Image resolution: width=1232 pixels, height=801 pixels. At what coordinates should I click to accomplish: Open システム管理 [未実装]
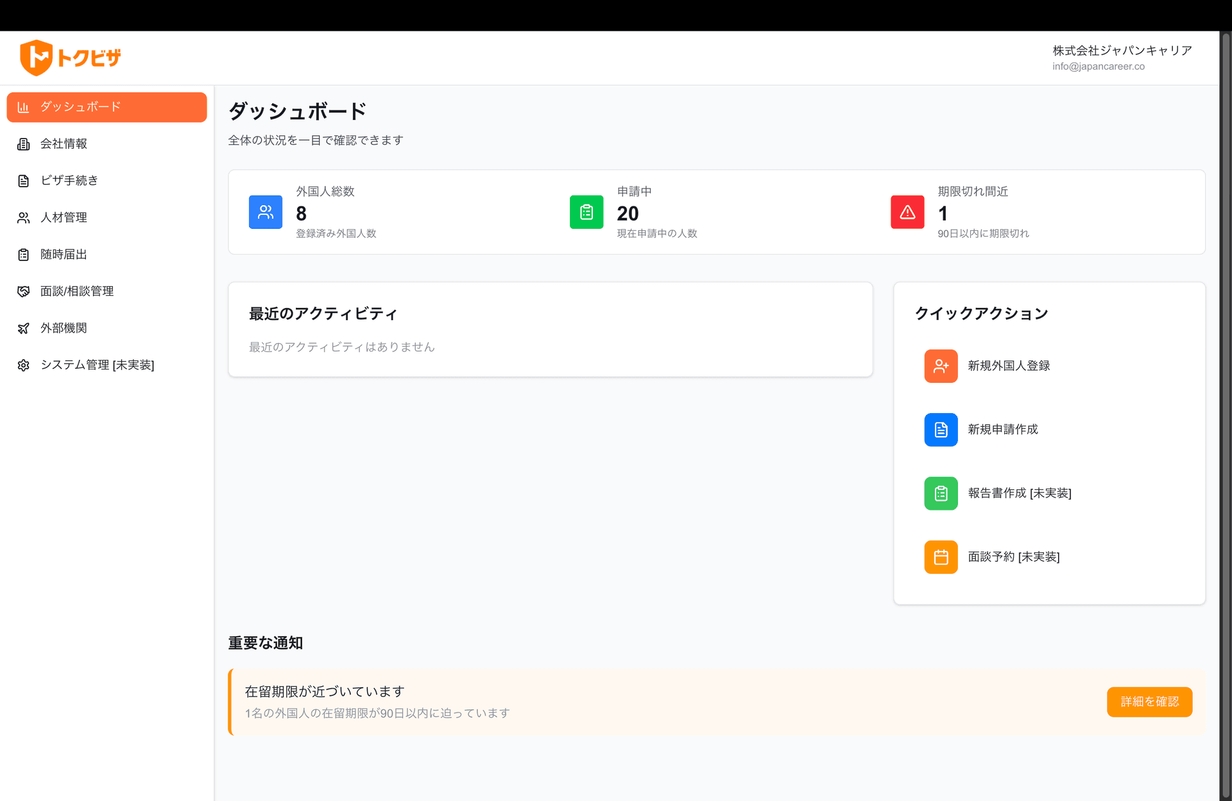click(x=98, y=364)
